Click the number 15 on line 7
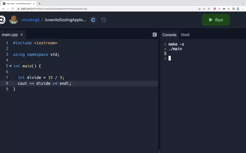 (50, 78)
